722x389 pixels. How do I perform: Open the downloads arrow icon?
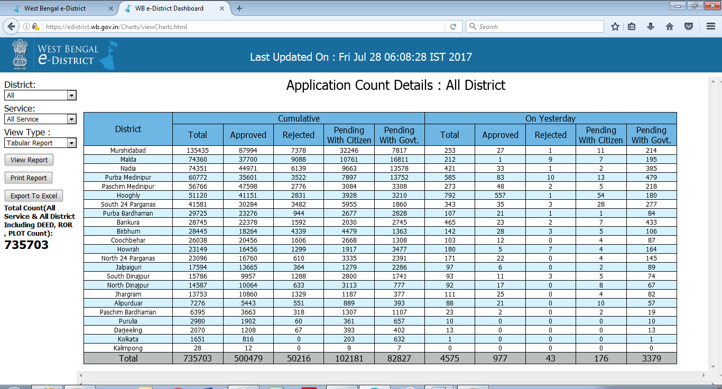[x=651, y=26]
